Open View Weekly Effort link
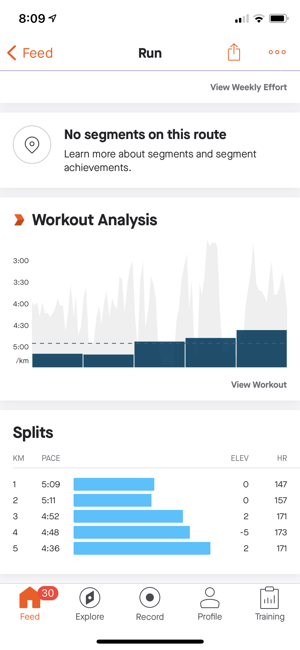300x650 pixels. point(248,87)
